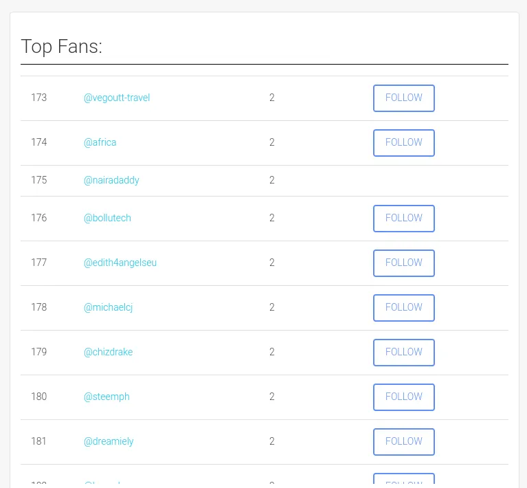Click Follow in the @michaelcj row

[403, 308]
